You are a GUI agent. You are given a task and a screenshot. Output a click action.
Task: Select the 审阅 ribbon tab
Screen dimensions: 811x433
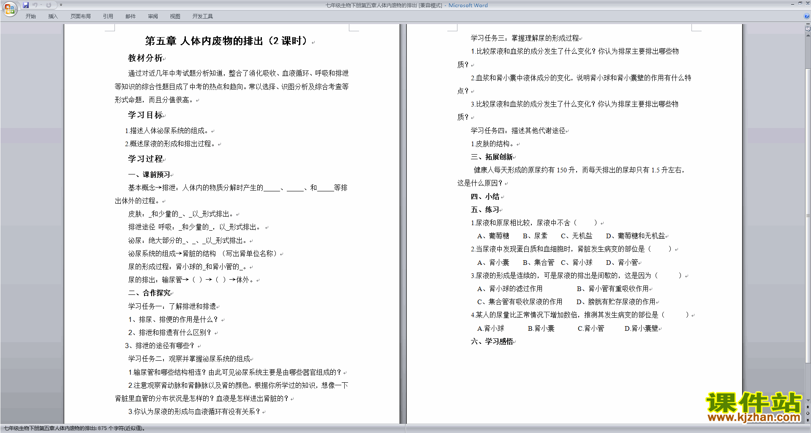pyautogui.click(x=153, y=16)
